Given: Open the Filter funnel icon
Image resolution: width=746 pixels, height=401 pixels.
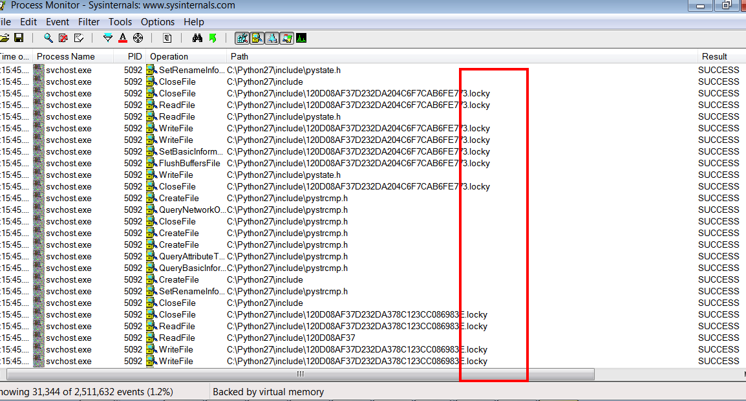Looking at the screenshot, I should pos(108,38).
